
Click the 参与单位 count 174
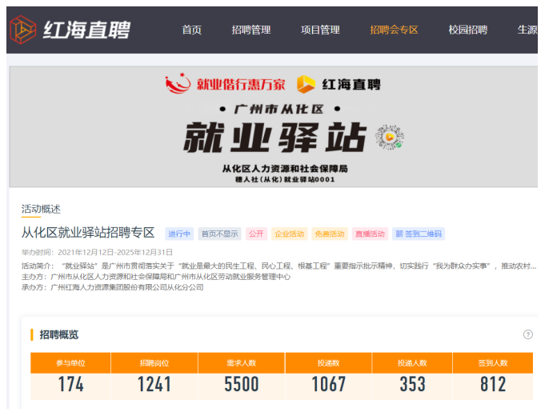70,385
